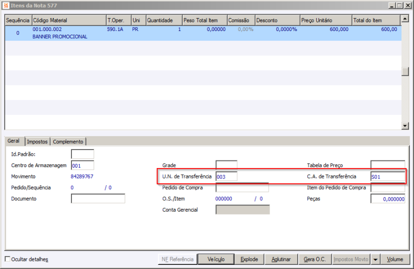414x269 pixels.
Task: Minimize the Itens da Nota window
Action: point(392,6)
